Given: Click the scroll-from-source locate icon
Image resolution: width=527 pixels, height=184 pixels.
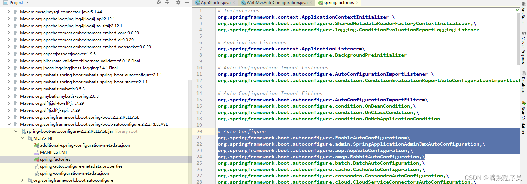Looking at the screenshot, I should 159,2.
